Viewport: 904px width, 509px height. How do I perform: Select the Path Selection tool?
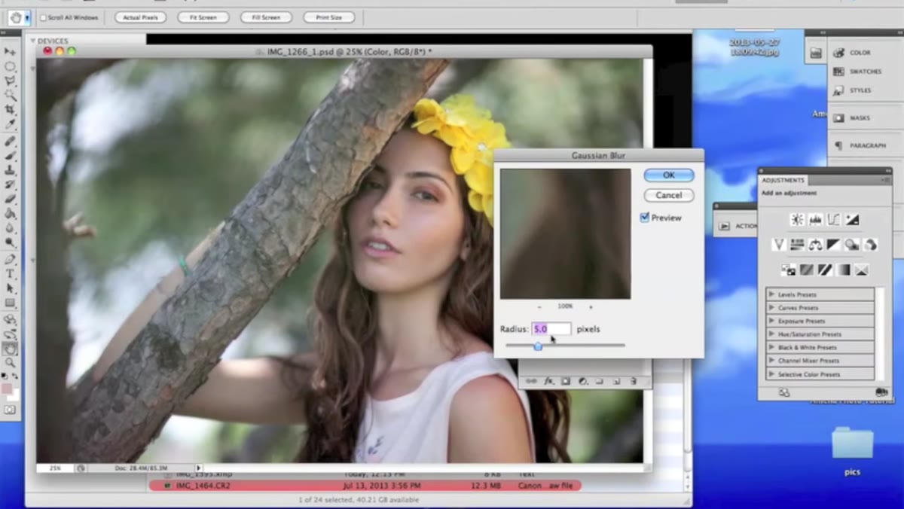coord(10,288)
